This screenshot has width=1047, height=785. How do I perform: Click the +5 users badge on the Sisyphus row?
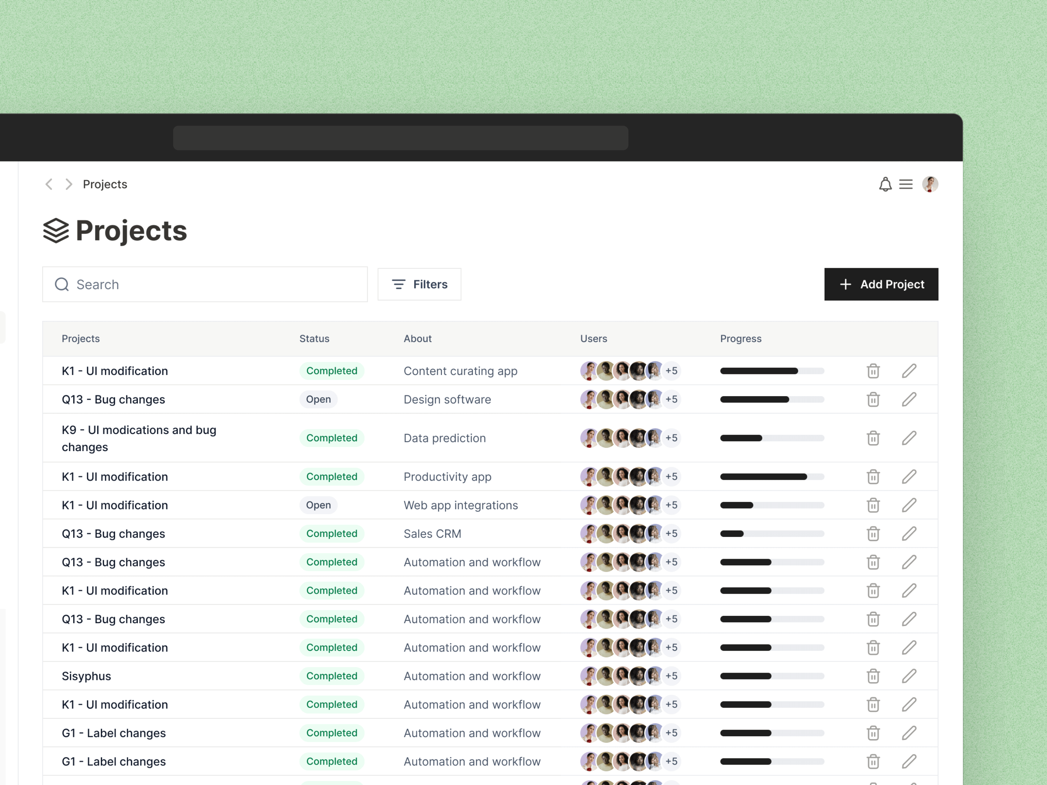[x=671, y=676]
